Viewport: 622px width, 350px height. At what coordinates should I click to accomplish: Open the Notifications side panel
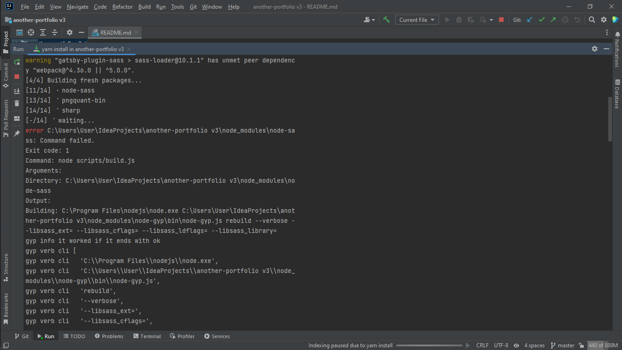click(x=617, y=50)
